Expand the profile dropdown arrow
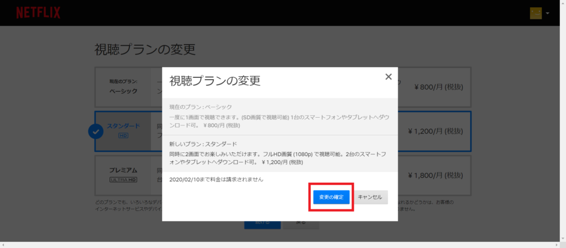The width and height of the screenshot is (566, 248). tap(548, 13)
